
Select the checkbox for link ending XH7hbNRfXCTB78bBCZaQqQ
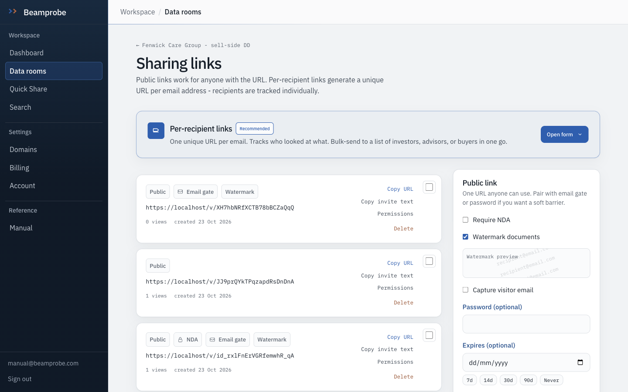click(429, 187)
